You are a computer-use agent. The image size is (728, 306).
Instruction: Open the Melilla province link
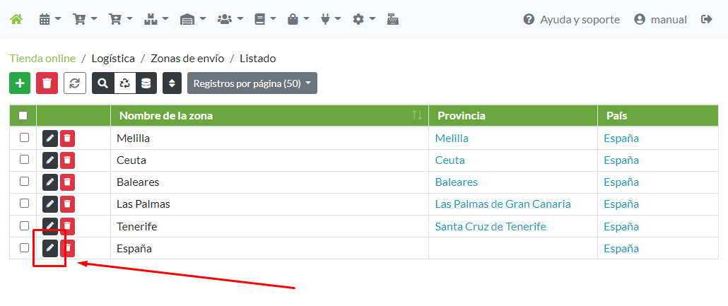coord(452,138)
